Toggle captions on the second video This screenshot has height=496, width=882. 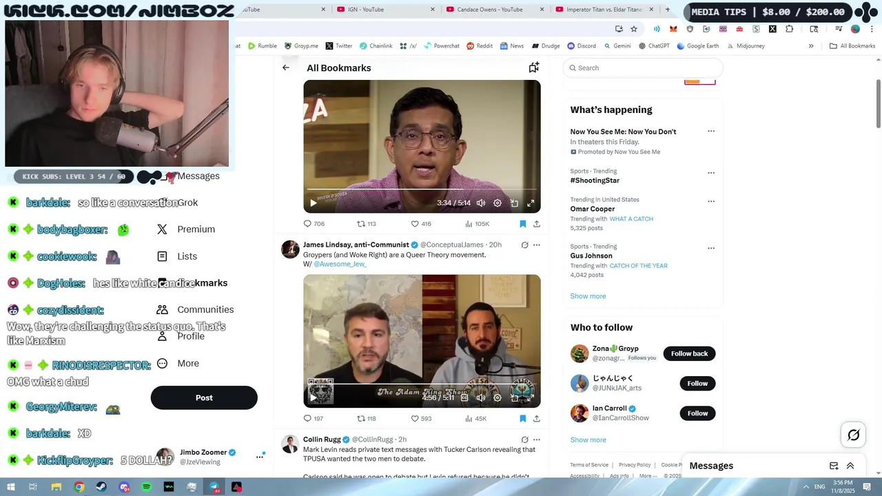pos(464,397)
